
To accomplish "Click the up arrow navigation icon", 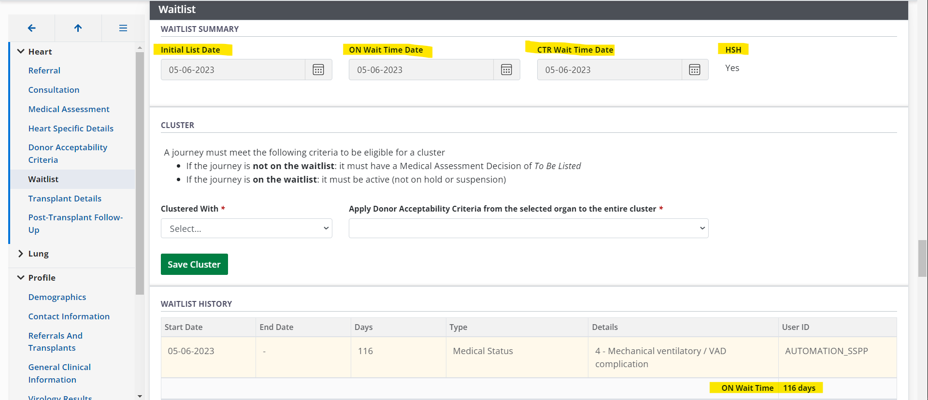I will pos(78,28).
